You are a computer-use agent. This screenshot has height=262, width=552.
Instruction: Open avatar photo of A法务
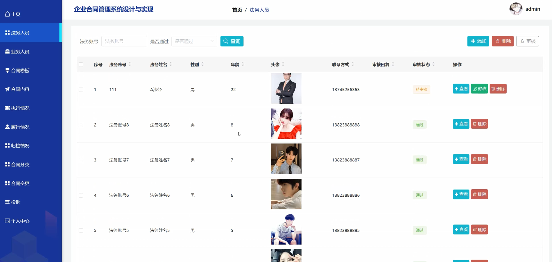(286, 88)
